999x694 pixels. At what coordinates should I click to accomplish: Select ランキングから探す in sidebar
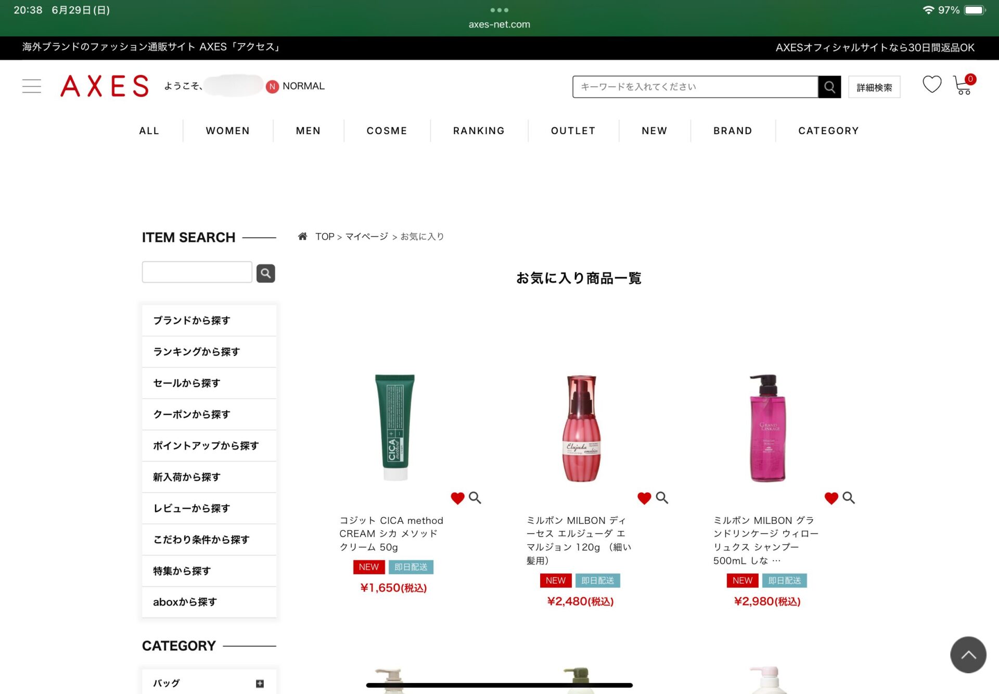tap(209, 352)
